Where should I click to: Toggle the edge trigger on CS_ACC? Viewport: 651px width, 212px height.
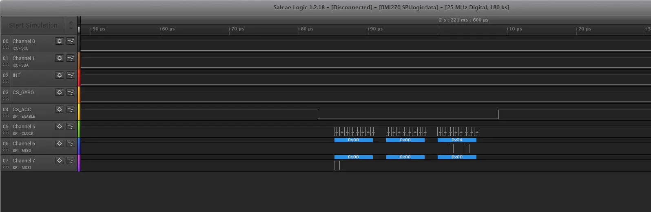pyautogui.click(x=71, y=109)
